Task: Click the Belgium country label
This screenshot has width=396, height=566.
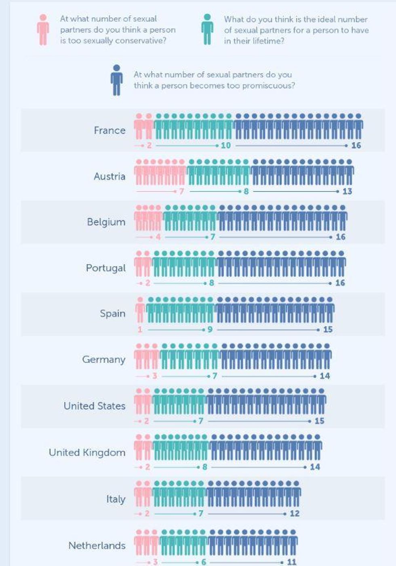Action: 106,222
